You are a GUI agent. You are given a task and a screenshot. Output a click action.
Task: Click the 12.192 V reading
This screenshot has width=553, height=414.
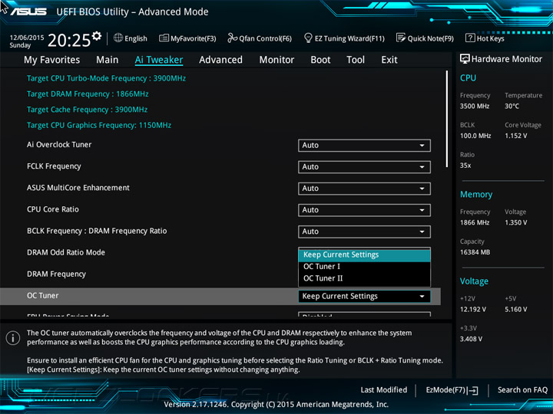click(x=473, y=309)
